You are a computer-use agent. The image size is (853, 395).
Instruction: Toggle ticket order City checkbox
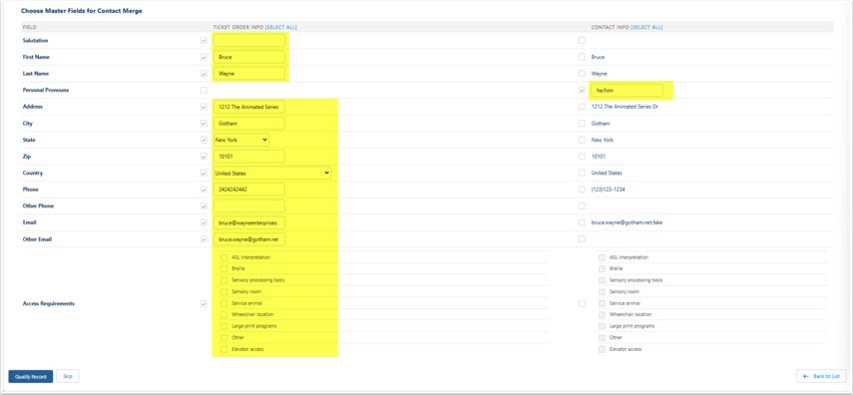tap(204, 123)
